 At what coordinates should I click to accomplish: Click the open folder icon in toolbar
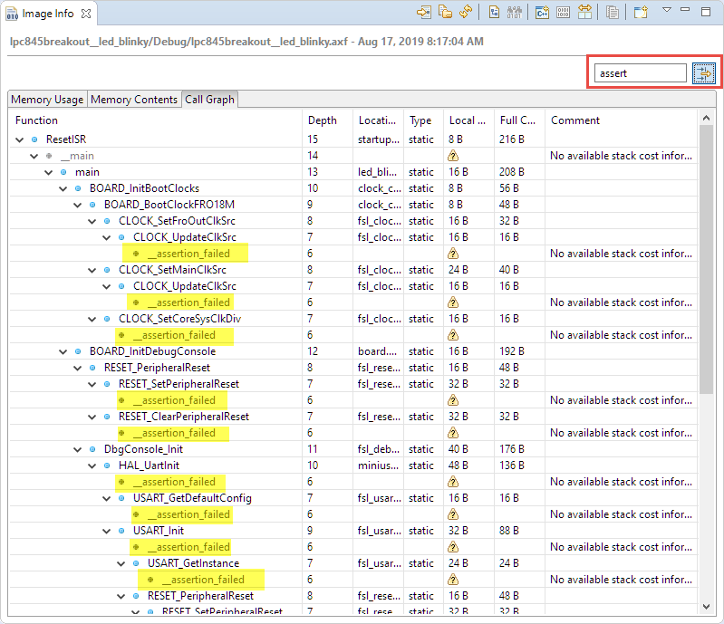[445, 12]
